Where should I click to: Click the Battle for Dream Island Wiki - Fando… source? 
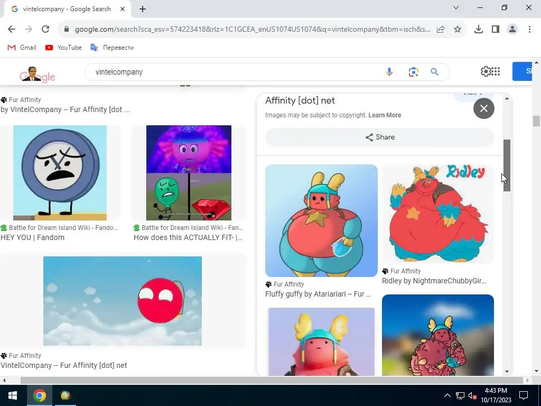(x=59, y=227)
